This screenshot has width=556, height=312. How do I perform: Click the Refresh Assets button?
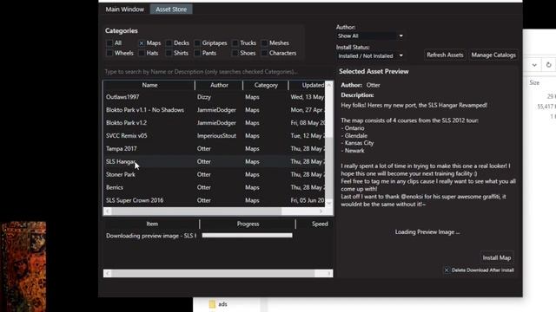click(x=445, y=55)
